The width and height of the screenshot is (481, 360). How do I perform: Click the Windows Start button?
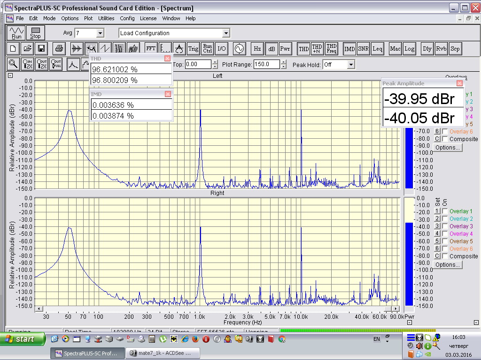[x=22, y=338]
